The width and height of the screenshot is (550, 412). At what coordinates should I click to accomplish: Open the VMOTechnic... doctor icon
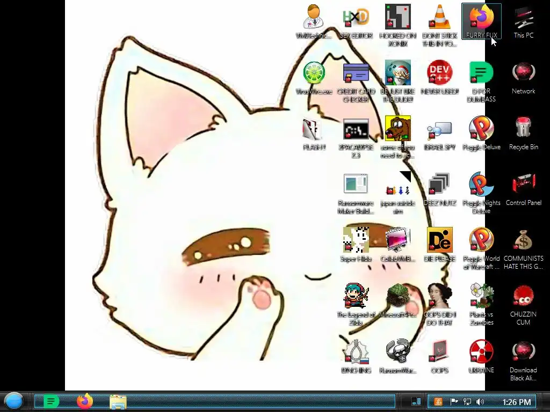click(x=314, y=21)
